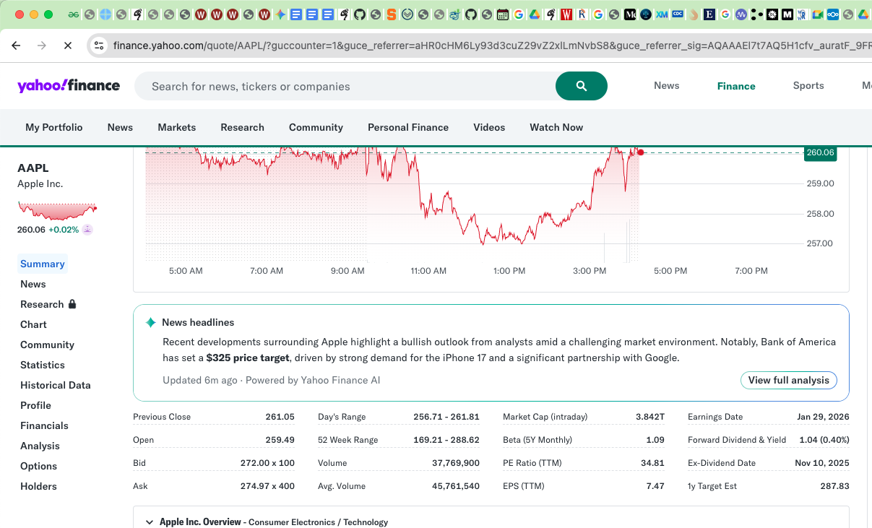This screenshot has width=872, height=528.
Task: Click the lock icon next to Research
Action: point(72,304)
